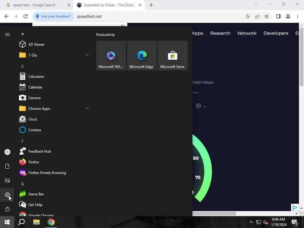Screen dimensions: 304x228
Task: Launch Game Bar
Action: pos(54,194)
